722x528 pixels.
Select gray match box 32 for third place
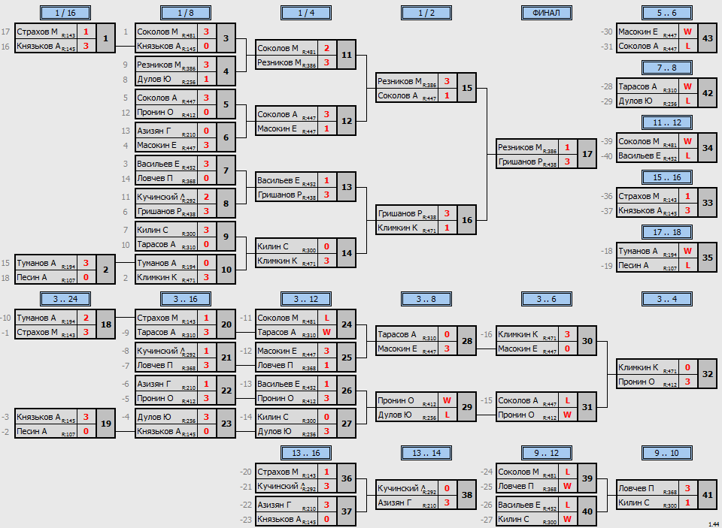pyautogui.click(x=708, y=374)
